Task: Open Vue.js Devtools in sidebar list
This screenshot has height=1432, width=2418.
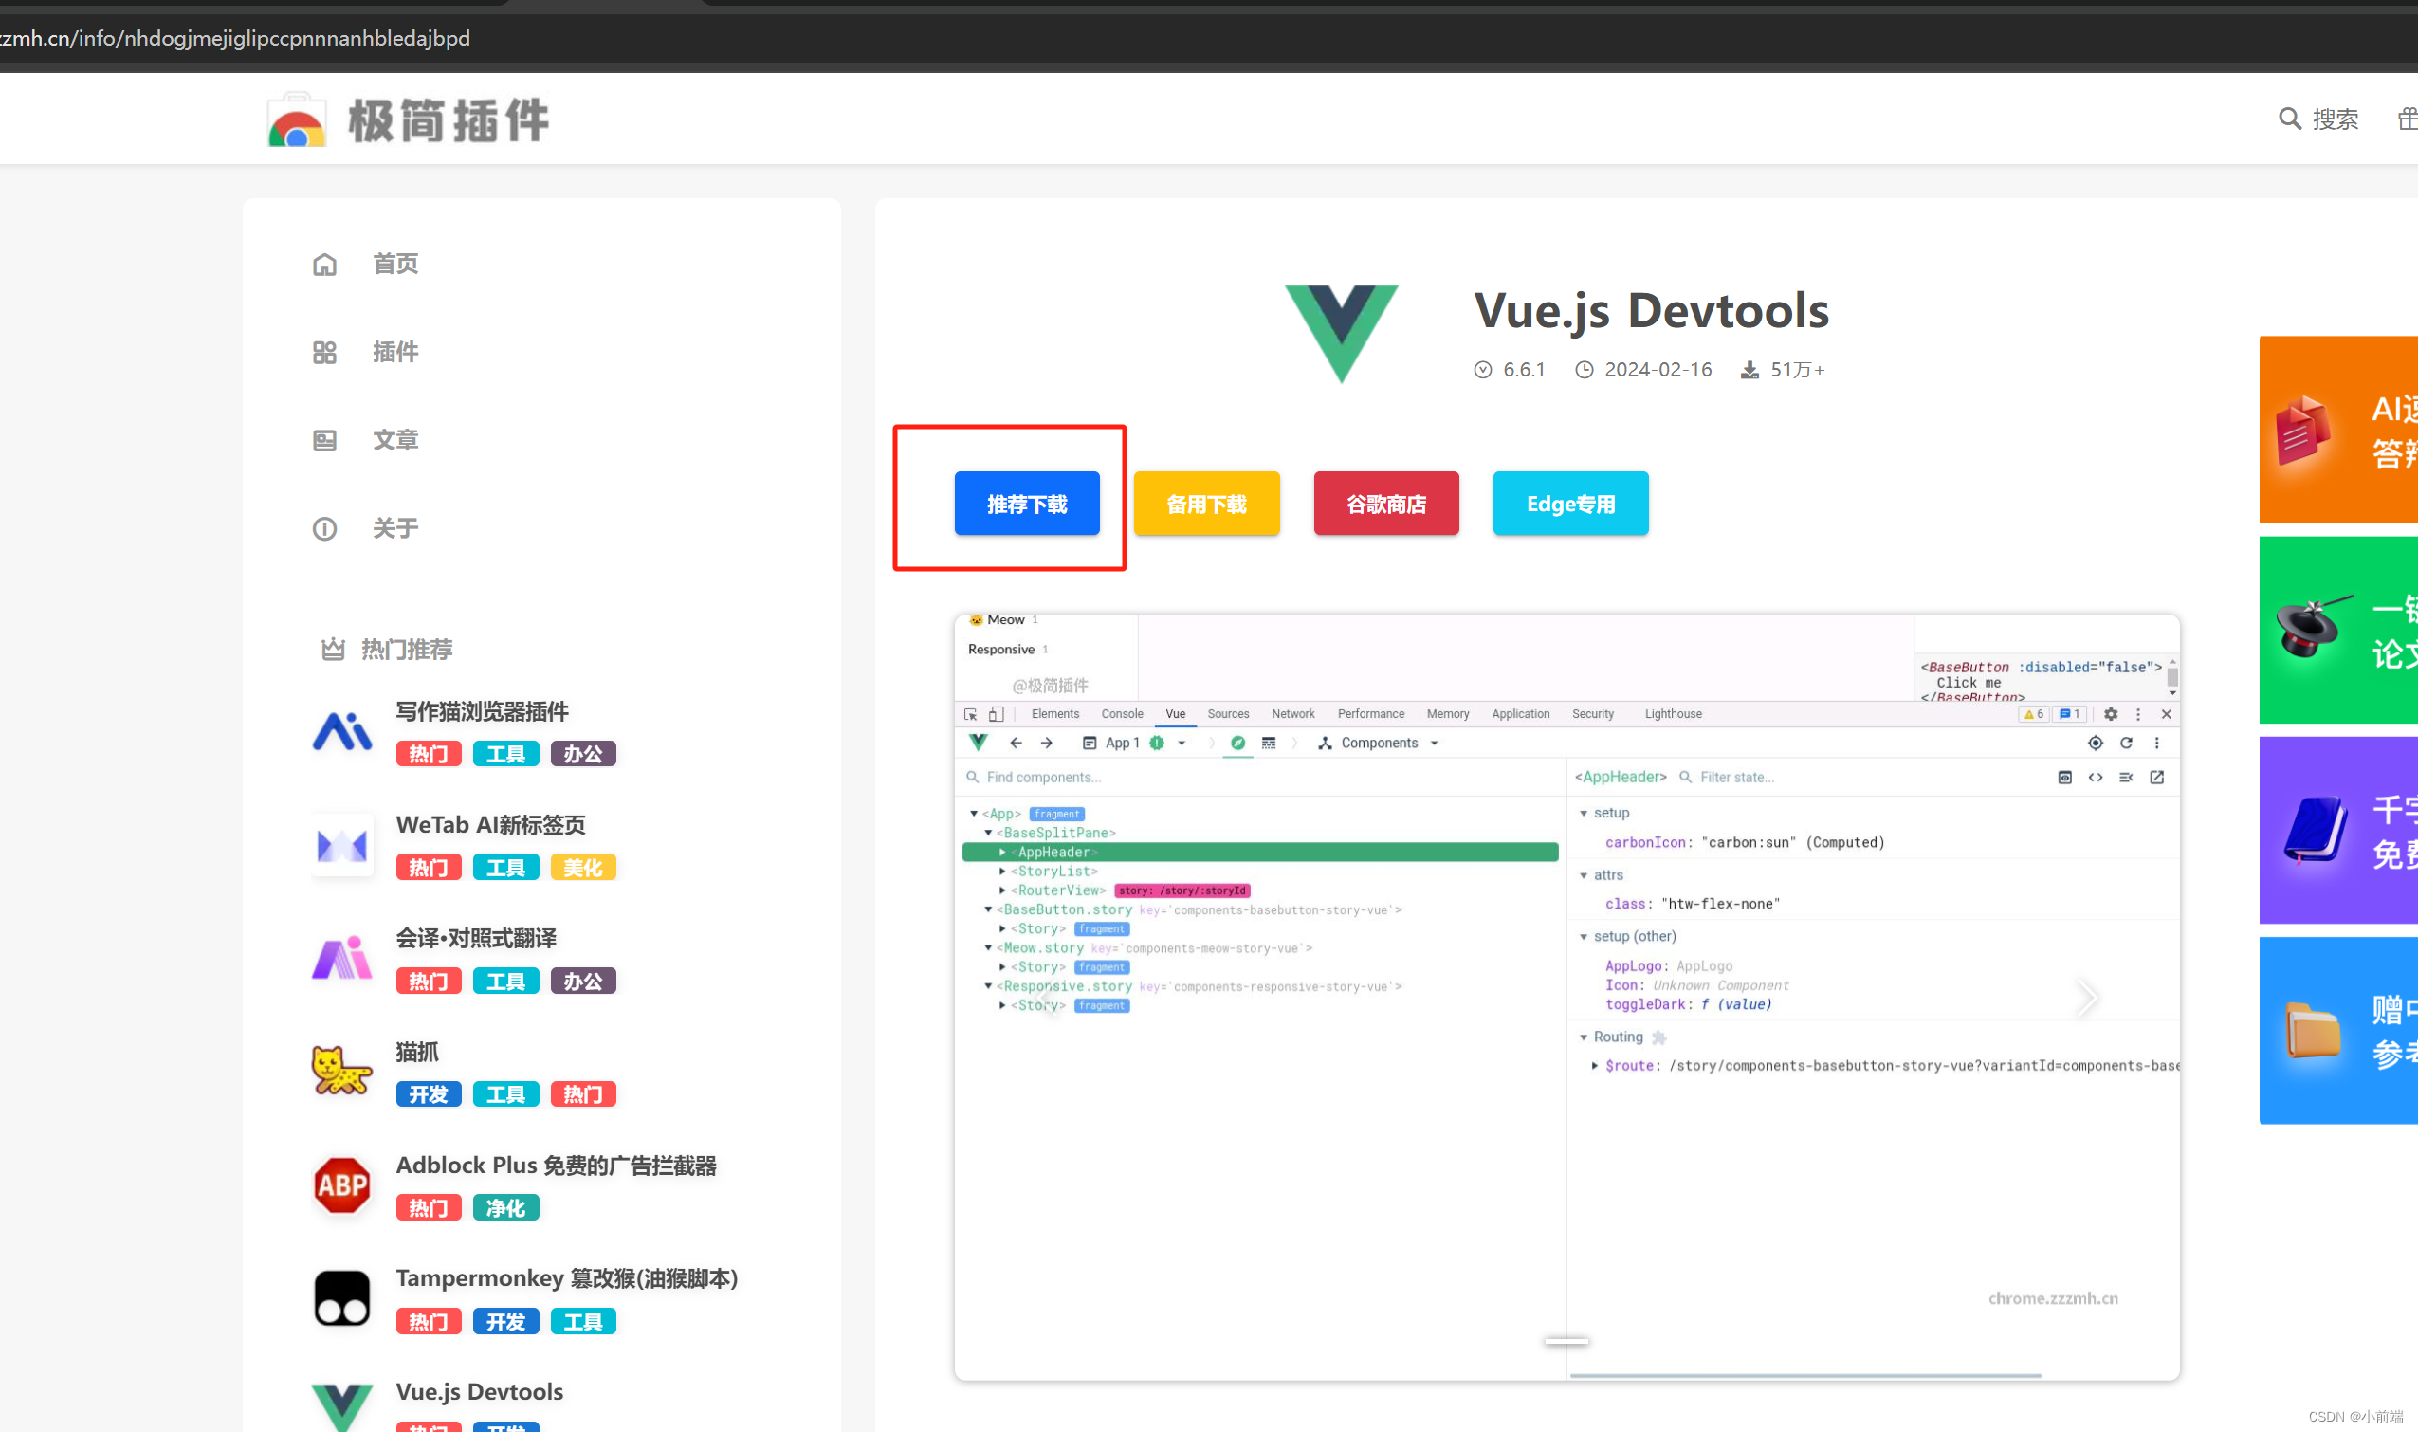Action: pyautogui.click(x=480, y=1391)
